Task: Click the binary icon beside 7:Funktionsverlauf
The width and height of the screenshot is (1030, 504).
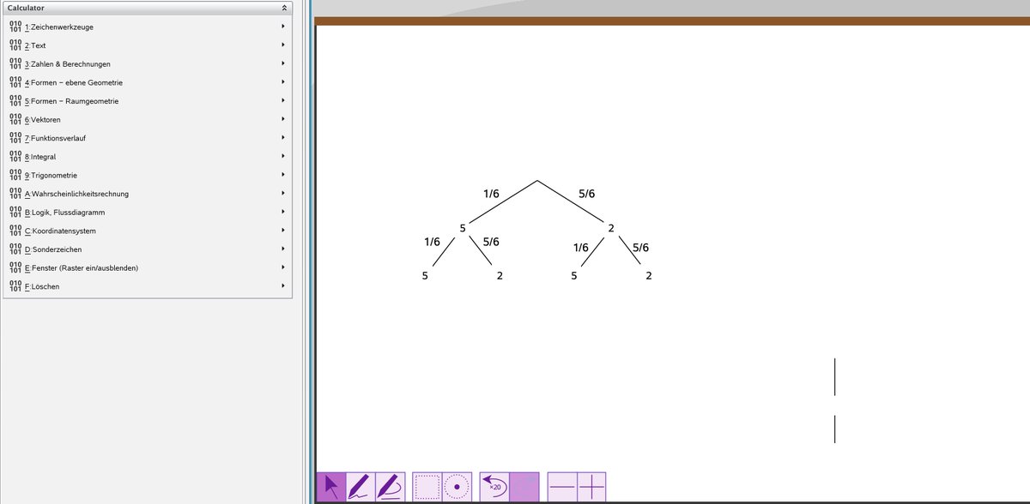Action: pos(15,138)
